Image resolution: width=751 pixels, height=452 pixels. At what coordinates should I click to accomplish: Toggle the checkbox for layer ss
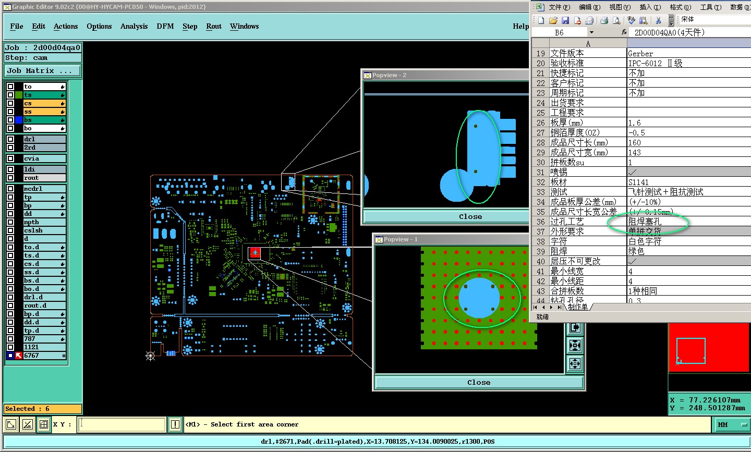pos(10,112)
